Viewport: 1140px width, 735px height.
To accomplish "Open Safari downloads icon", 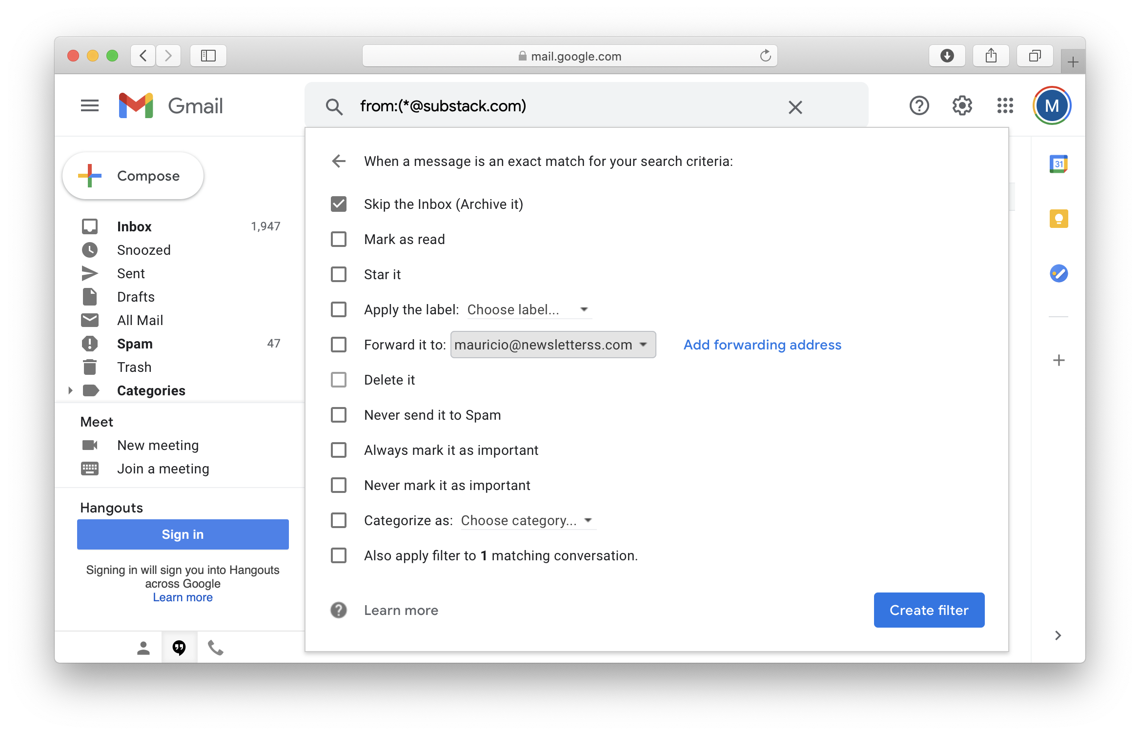I will point(947,56).
